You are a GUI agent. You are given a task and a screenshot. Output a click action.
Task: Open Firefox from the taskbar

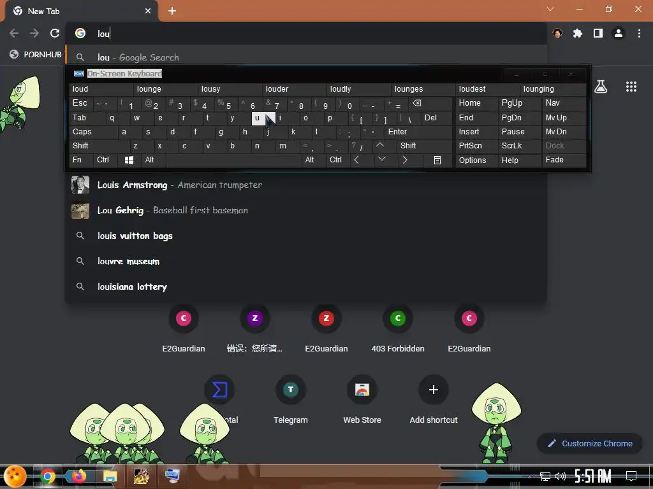78,476
